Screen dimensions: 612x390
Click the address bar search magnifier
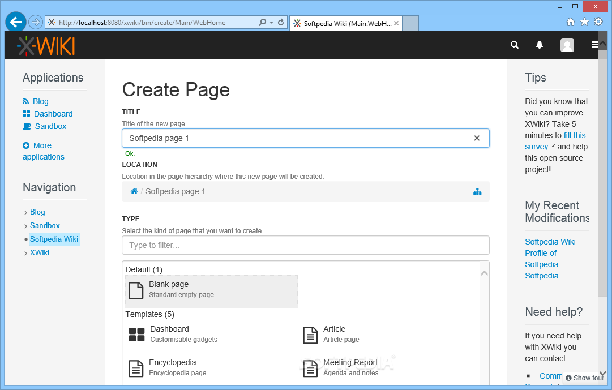[263, 22]
